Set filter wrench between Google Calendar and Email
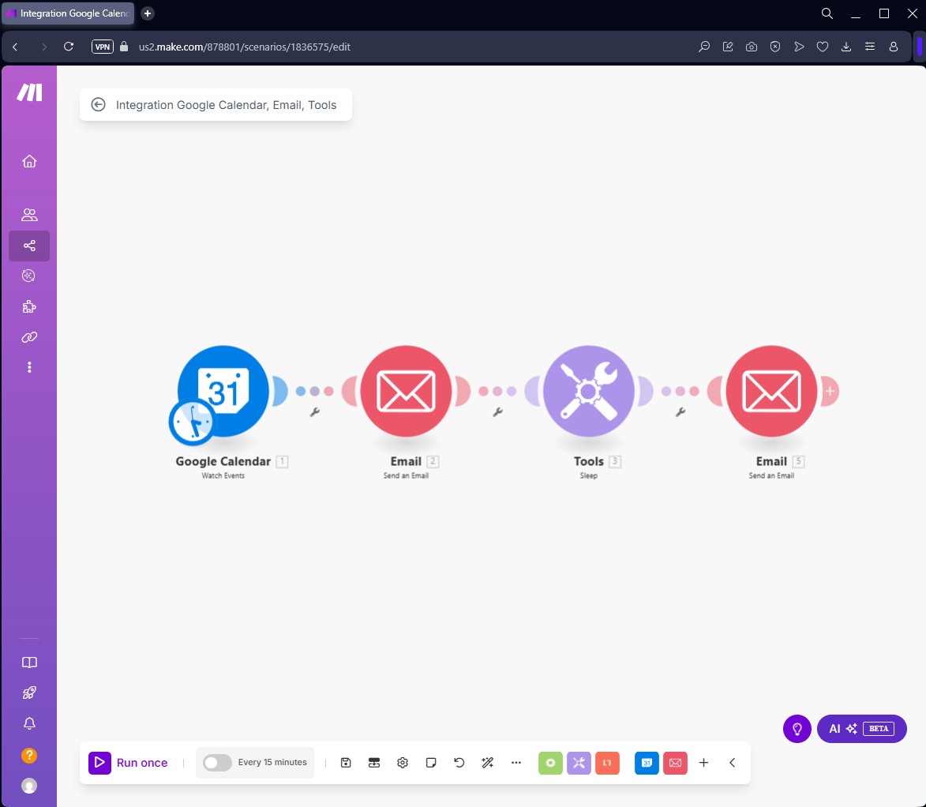The height and width of the screenshot is (807, 926). [x=315, y=412]
